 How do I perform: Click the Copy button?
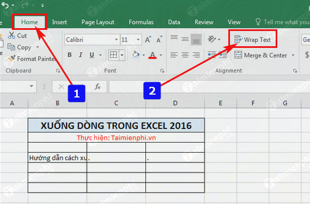19,47
